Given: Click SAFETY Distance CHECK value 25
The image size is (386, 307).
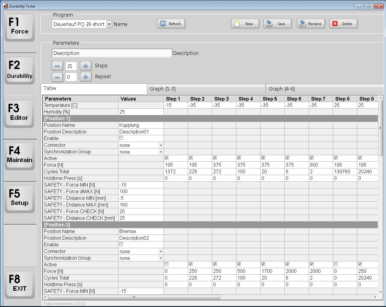Looking at the screenshot, I should click(141, 218).
